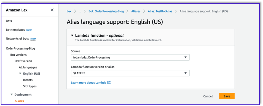Go to Lex breadcrumb link
The width and height of the screenshot is (263, 106).
pos(69,11)
